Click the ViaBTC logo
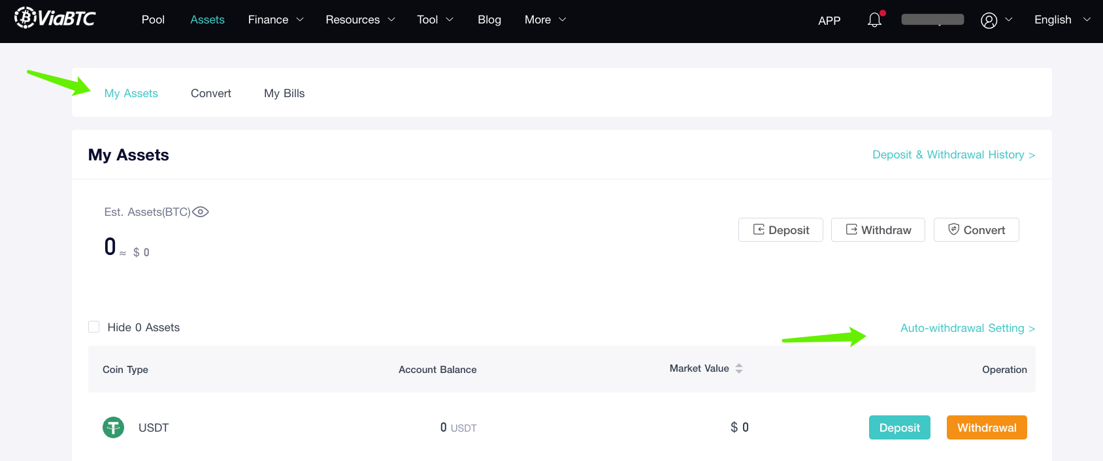Image resolution: width=1103 pixels, height=461 pixels. coord(55,18)
